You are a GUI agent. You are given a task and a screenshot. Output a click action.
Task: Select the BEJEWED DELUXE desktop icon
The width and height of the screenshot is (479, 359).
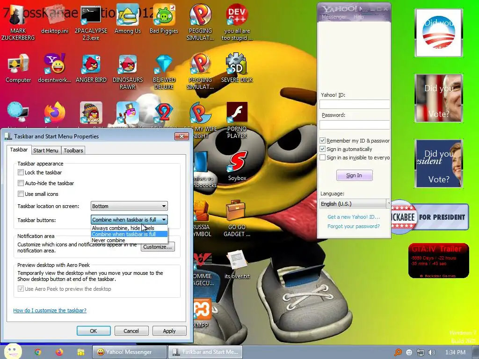[164, 72]
